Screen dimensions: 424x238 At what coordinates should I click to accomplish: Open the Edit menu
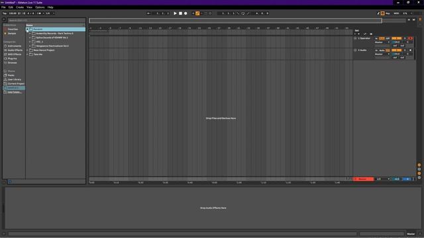11,7
